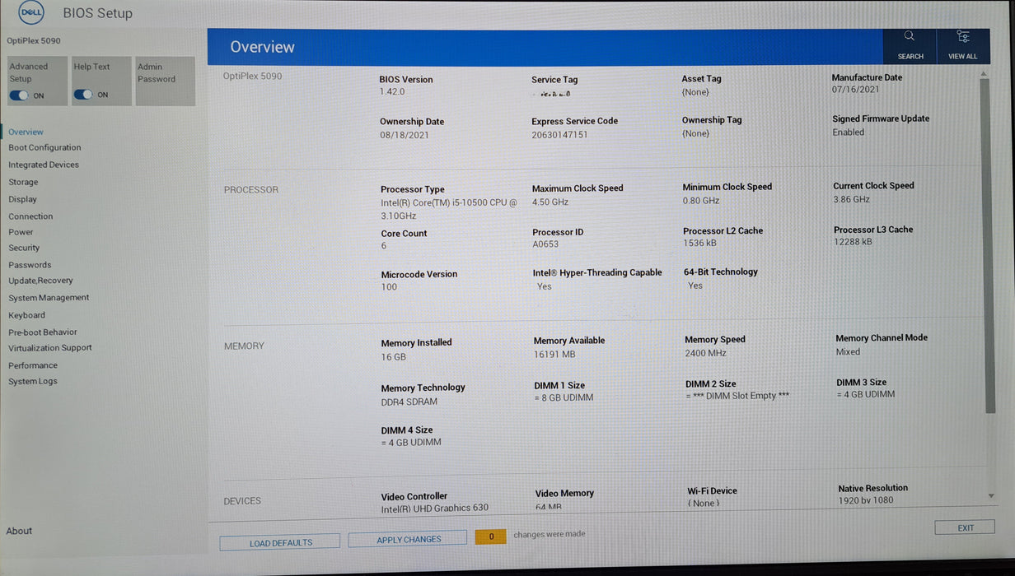The width and height of the screenshot is (1015, 576).
Task: Open Pre-boot Behavior section
Action: click(43, 332)
